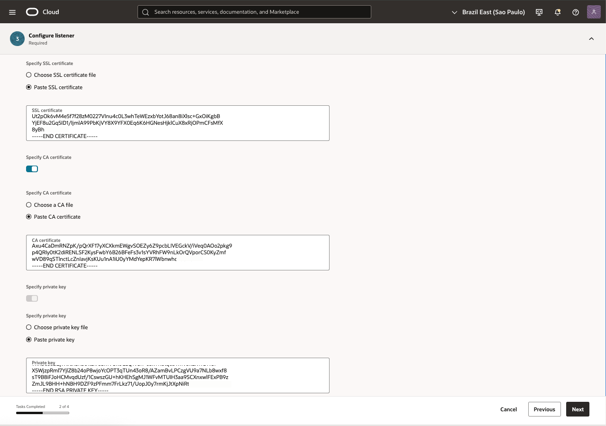Click the step 3 Configure listener badge

pos(18,39)
